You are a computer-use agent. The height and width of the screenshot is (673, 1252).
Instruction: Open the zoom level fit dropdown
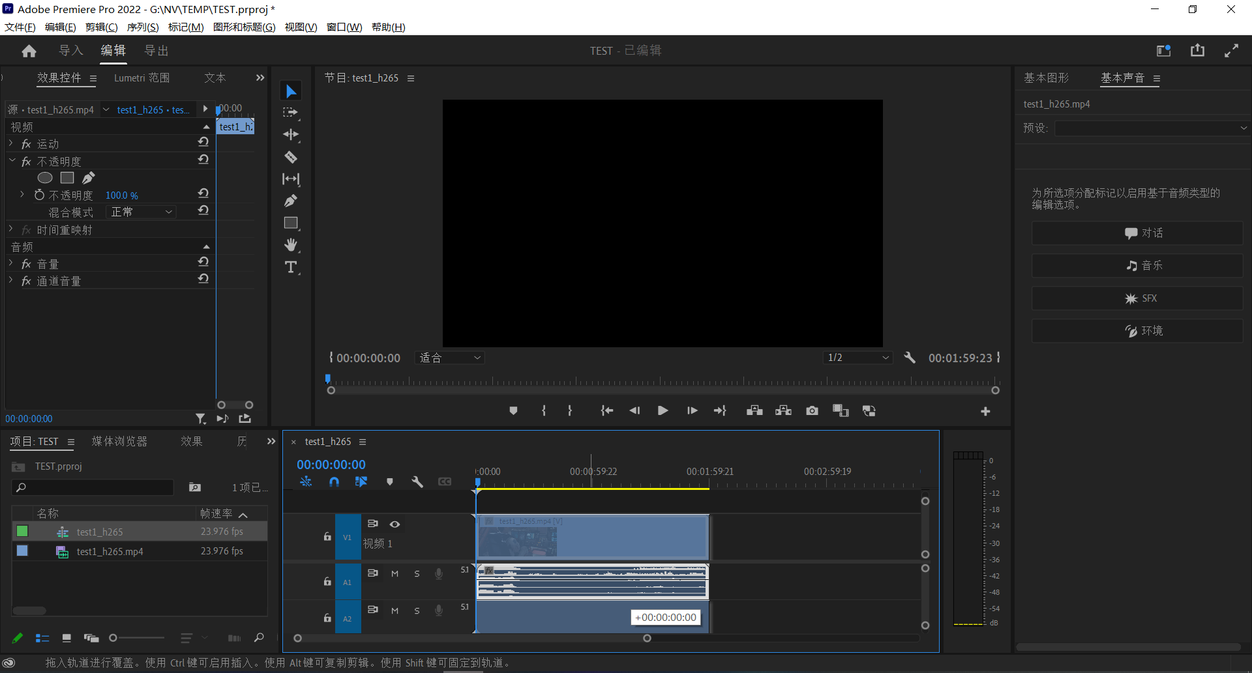coord(449,358)
